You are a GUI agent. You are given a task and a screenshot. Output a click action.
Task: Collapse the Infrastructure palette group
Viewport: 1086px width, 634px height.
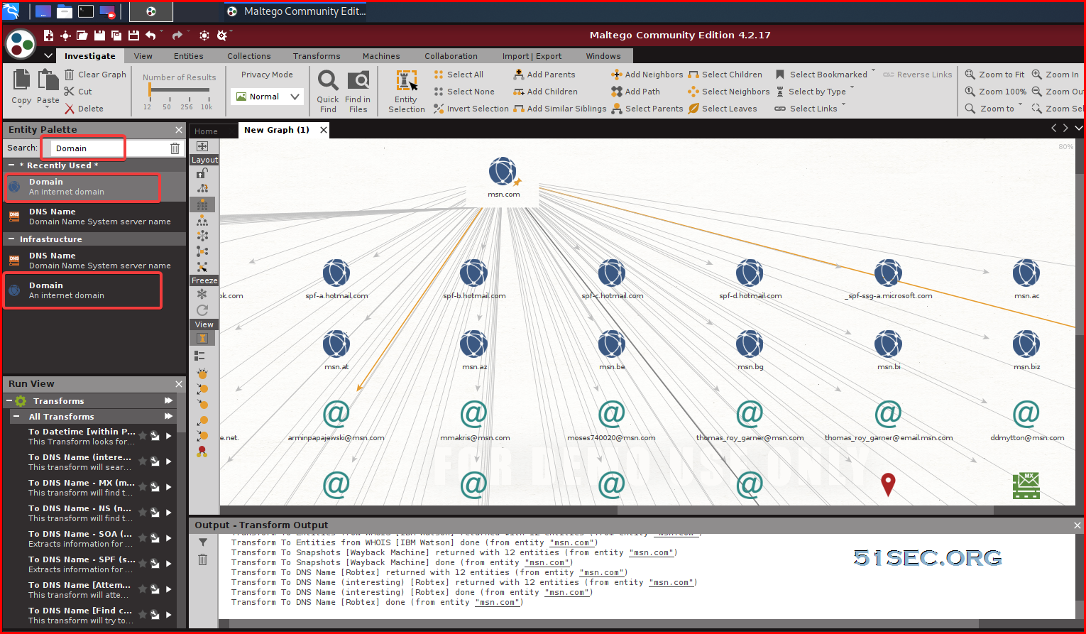(11, 239)
